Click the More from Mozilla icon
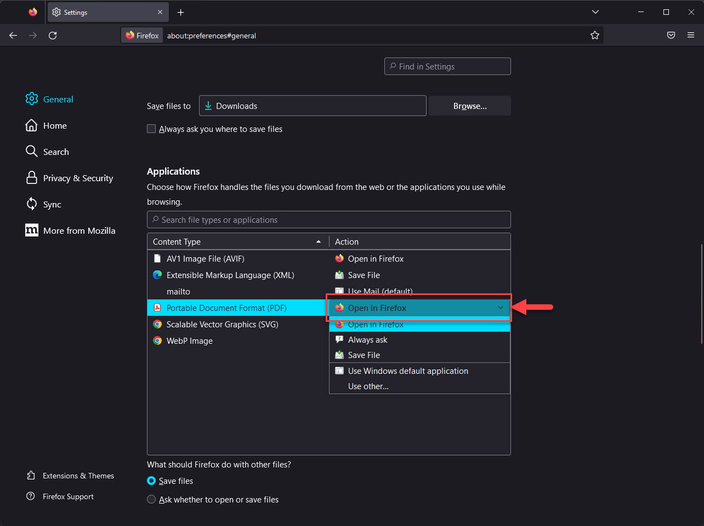Screen dimensions: 704x526 (32, 230)
